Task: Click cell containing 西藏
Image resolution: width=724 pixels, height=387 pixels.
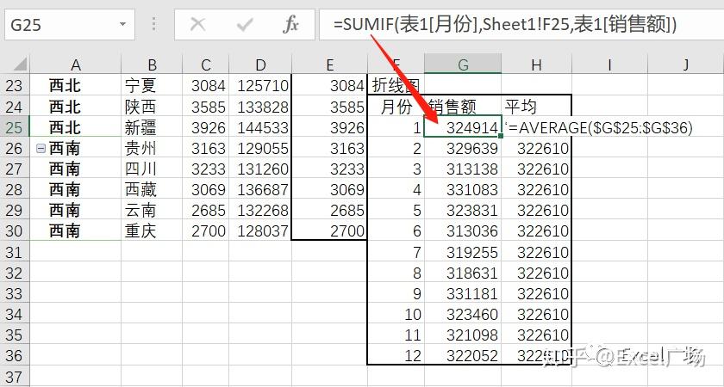Action: [152, 189]
